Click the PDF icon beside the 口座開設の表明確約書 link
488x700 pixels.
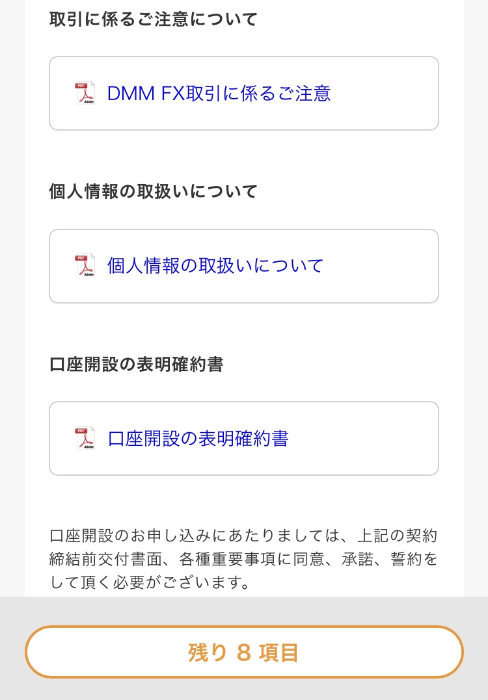85,438
